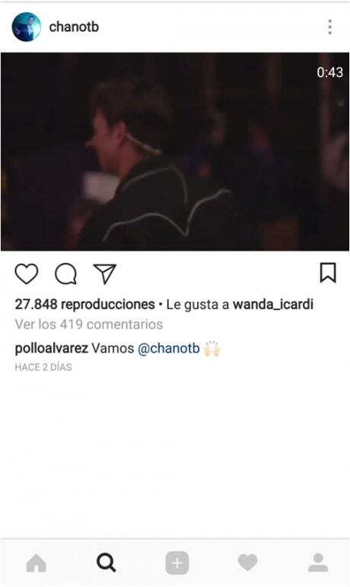Screen dimensions: 350x587
Task: Open activity notifications heart tab
Action: [x=247, y=563]
